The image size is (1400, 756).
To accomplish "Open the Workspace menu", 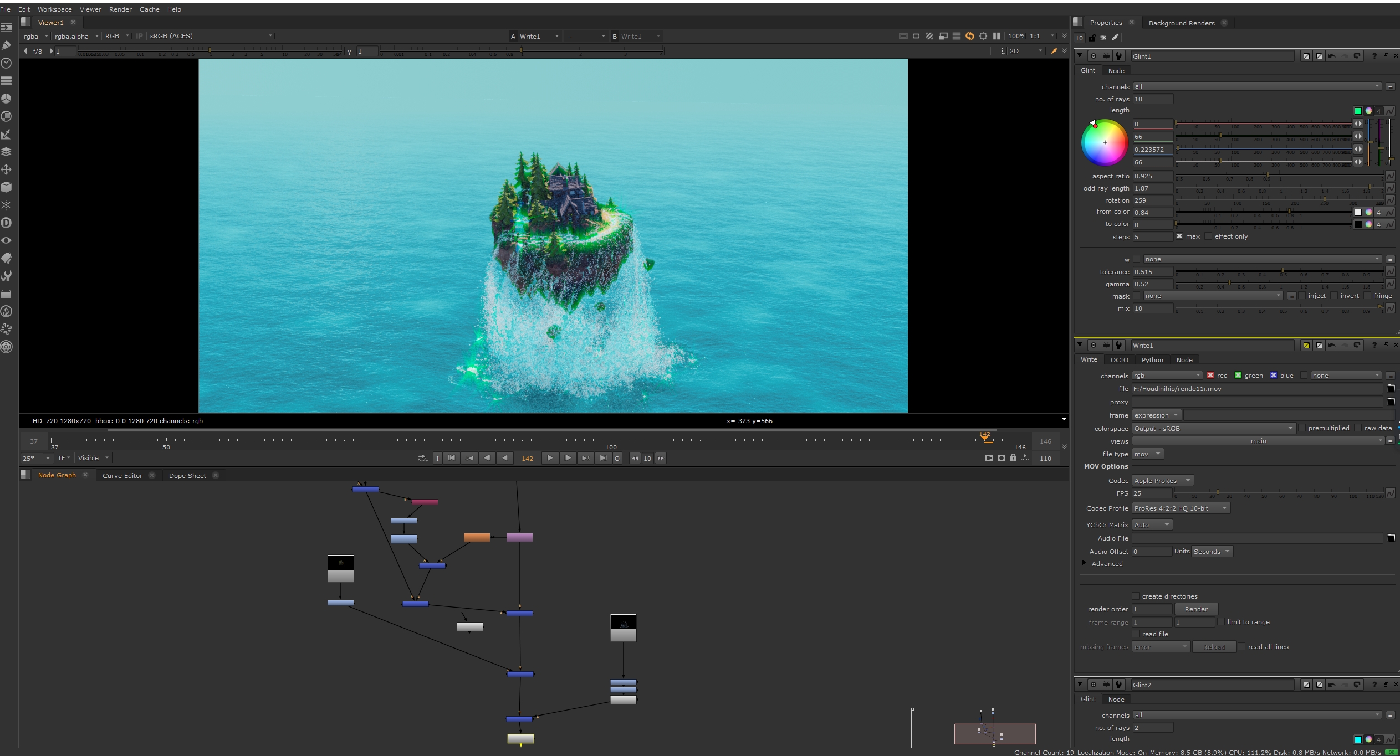I will 54,9.
